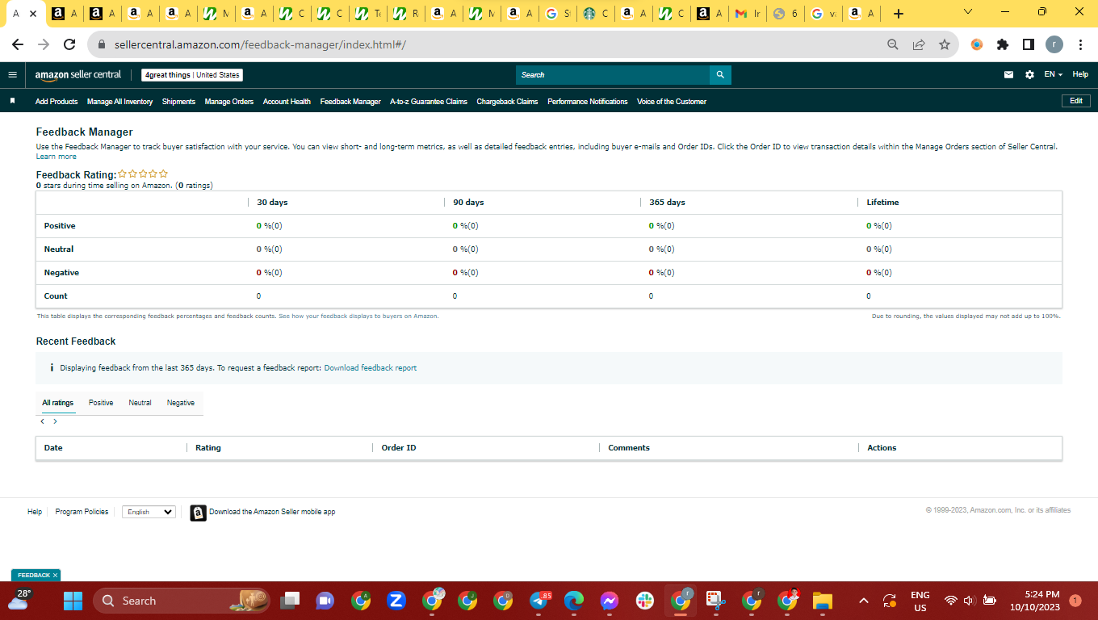Screen dimensions: 1098x620
Task: Select the All ratings tab
Action: pos(58,403)
